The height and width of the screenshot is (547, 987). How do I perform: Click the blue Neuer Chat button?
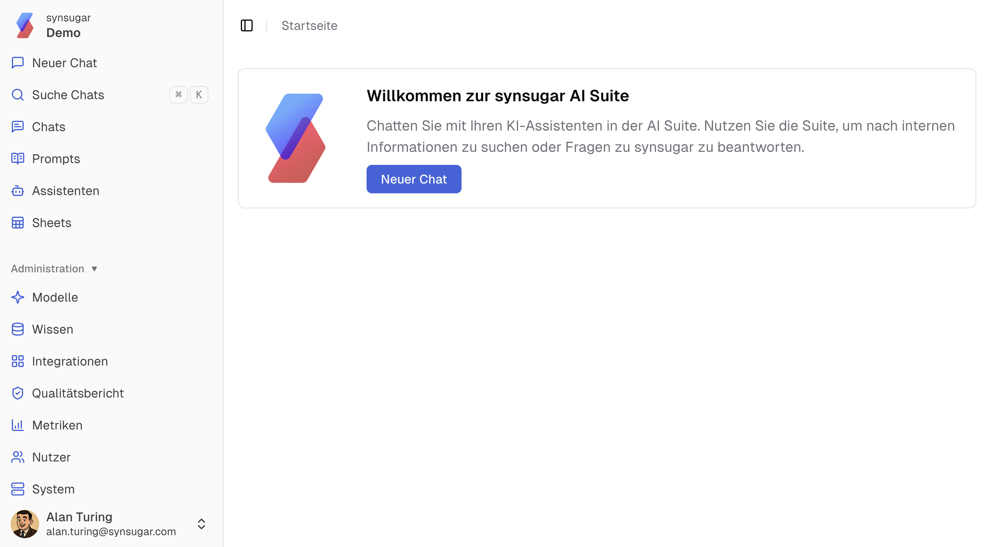414,178
